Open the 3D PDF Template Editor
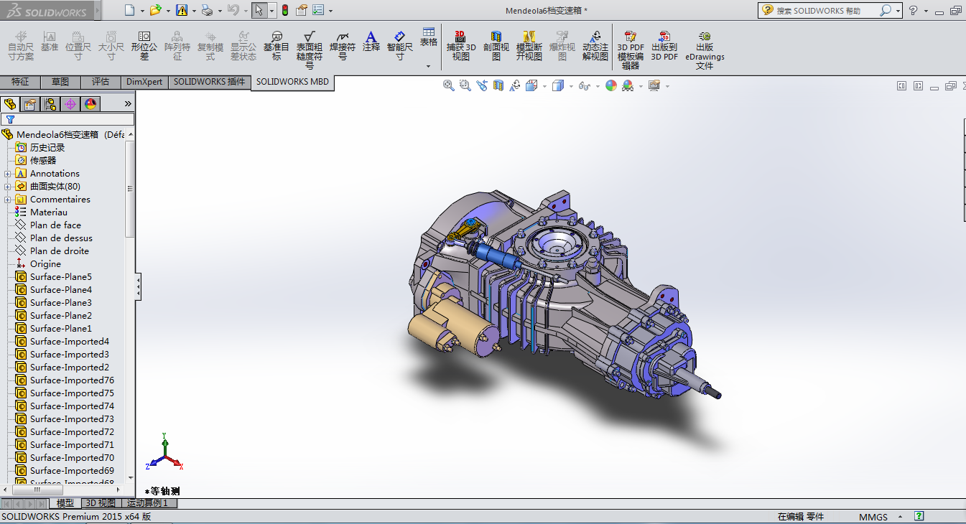 click(631, 49)
